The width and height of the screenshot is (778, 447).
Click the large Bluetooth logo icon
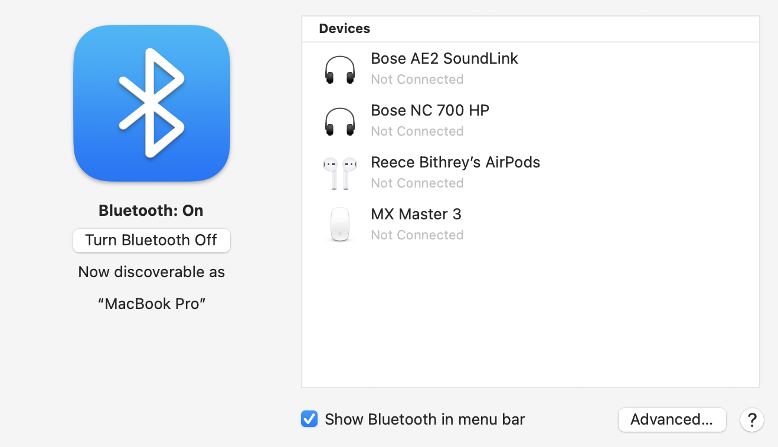click(x=152, y=103)
